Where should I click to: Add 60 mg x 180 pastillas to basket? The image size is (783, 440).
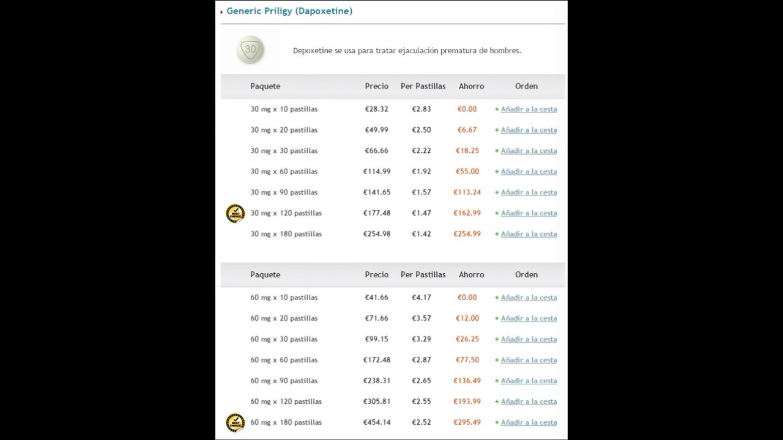(529, 422)
